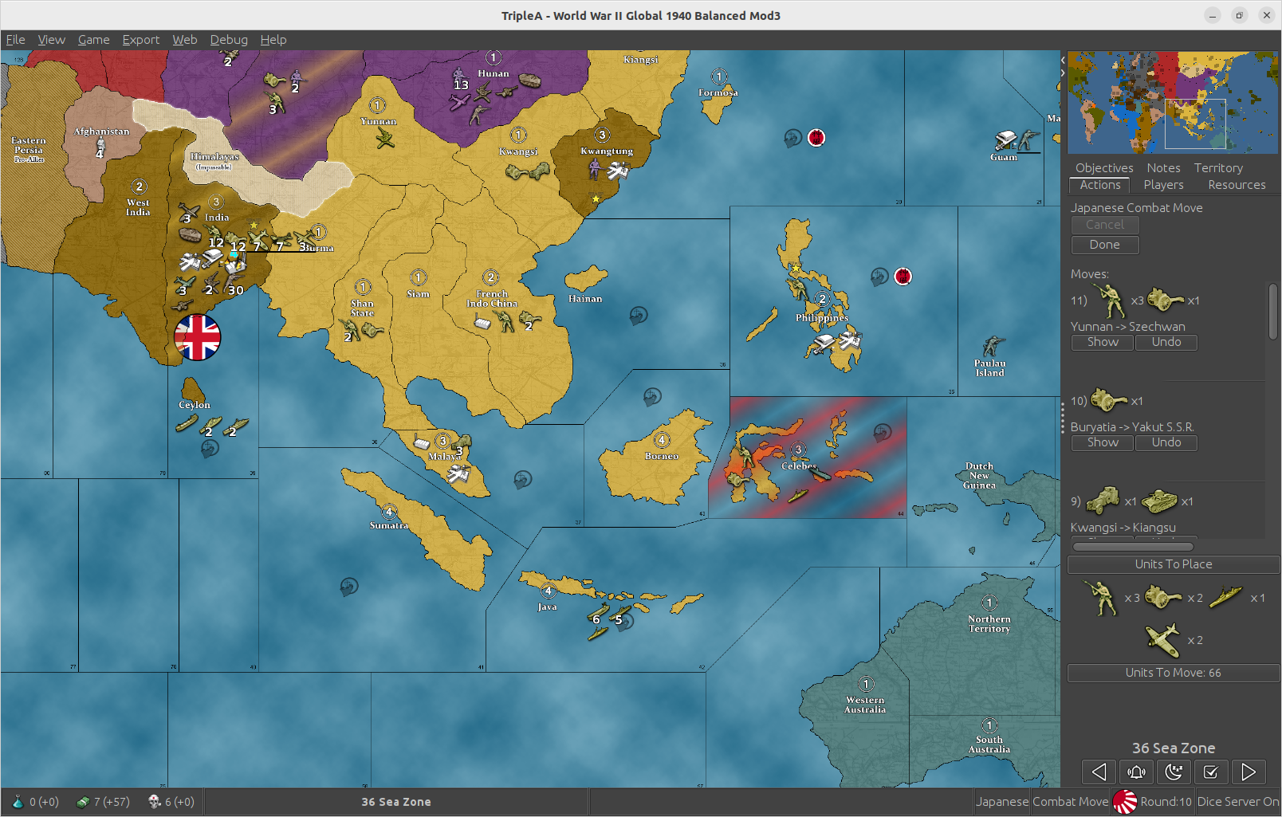Open the Debug menu
This screenshot has height=817, width=1282.
(x=229, y=40)
